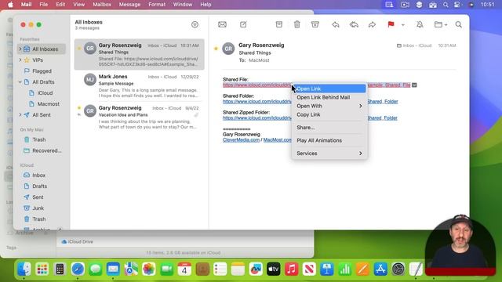This screenshot has height=282, width=502.
Task: Open the CleverMedia.com link
Action: (241, 140)
